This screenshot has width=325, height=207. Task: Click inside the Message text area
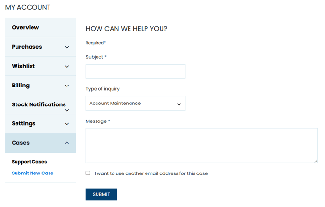[x=201, y=145]
